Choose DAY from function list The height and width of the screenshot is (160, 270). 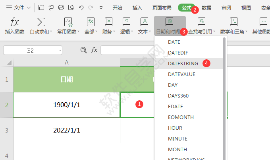[x=189, y=85]
